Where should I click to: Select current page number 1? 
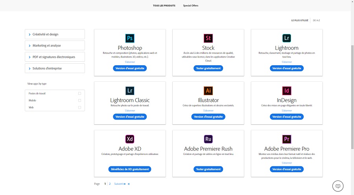tap(105, 184)
